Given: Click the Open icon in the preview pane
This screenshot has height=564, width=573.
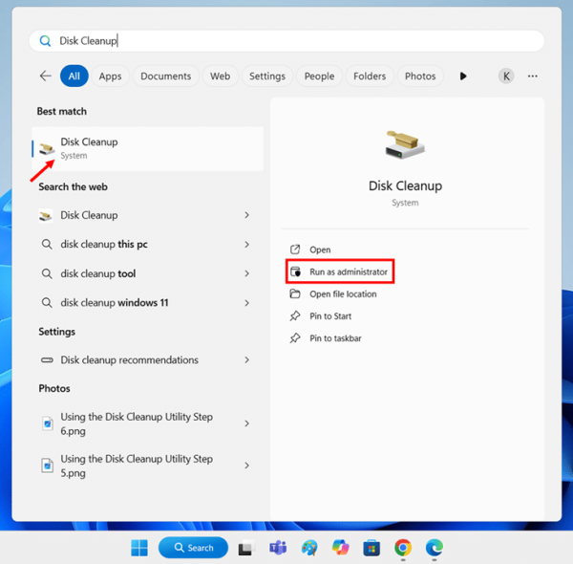Looking at the screenshot, I should [295, 249].
